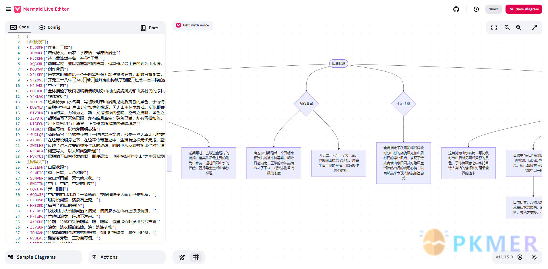Image resolution: width=548 pixels, height=269 pixels.
Task: Click the node starting 这首诗为山水名篇
Action: coord(468,163)
